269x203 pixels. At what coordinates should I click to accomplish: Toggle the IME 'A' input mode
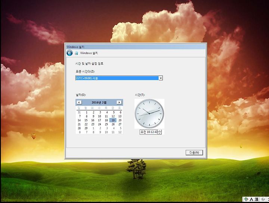pyautogui.click(x=251, y=199)
